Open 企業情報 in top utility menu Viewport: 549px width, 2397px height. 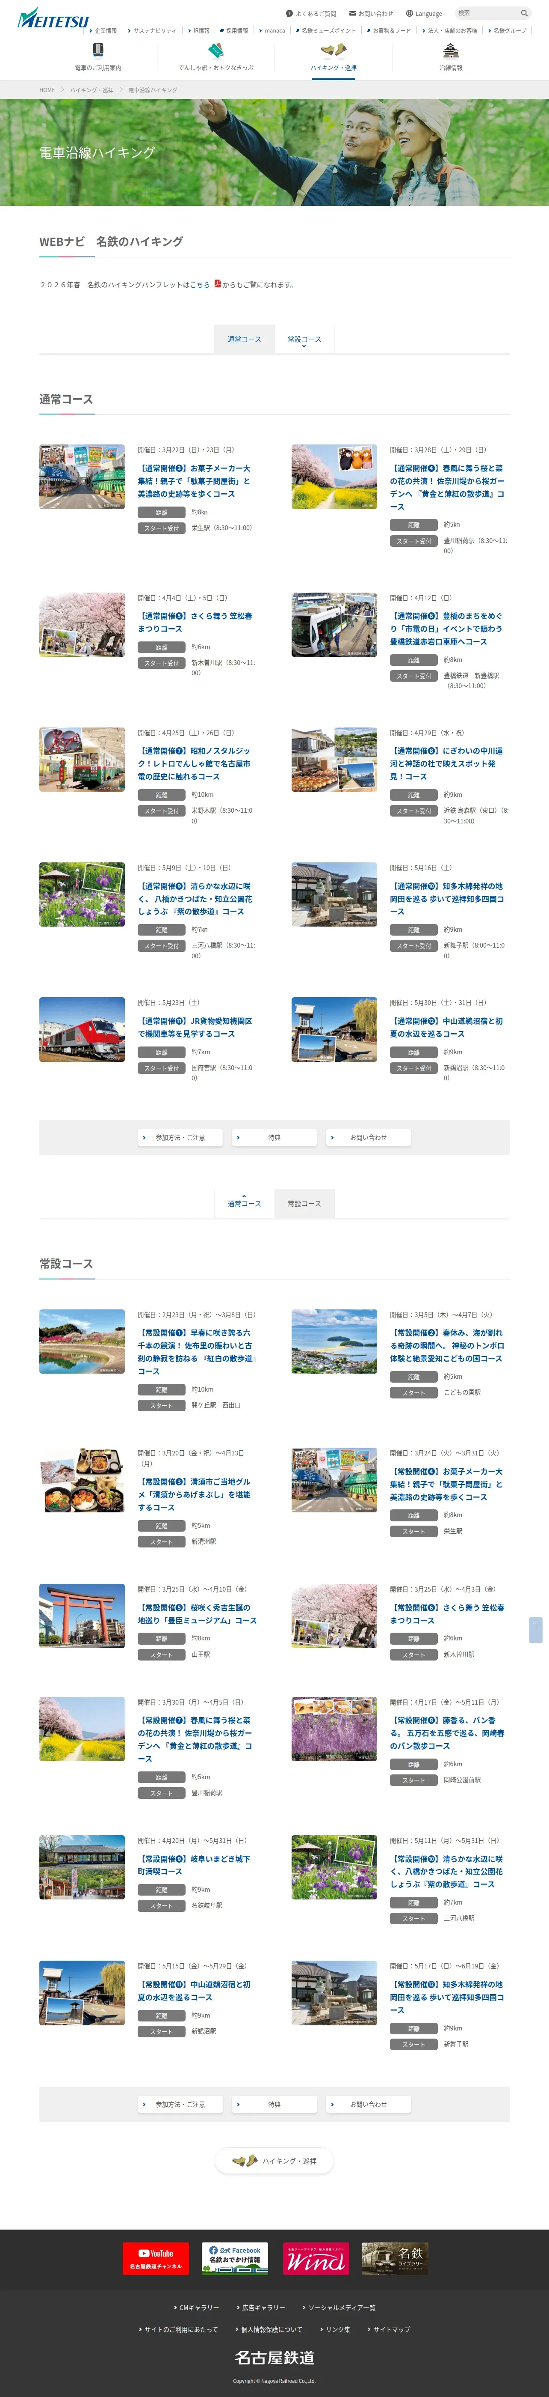click(x=103, y=31)
